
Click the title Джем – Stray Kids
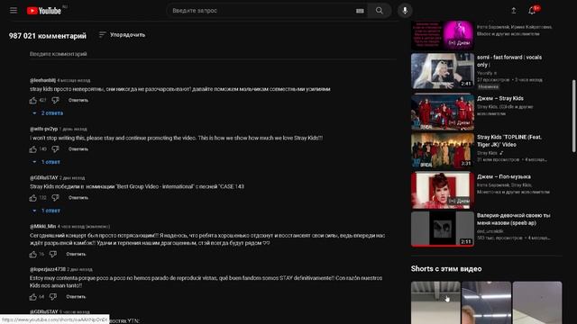click(500, 98)
